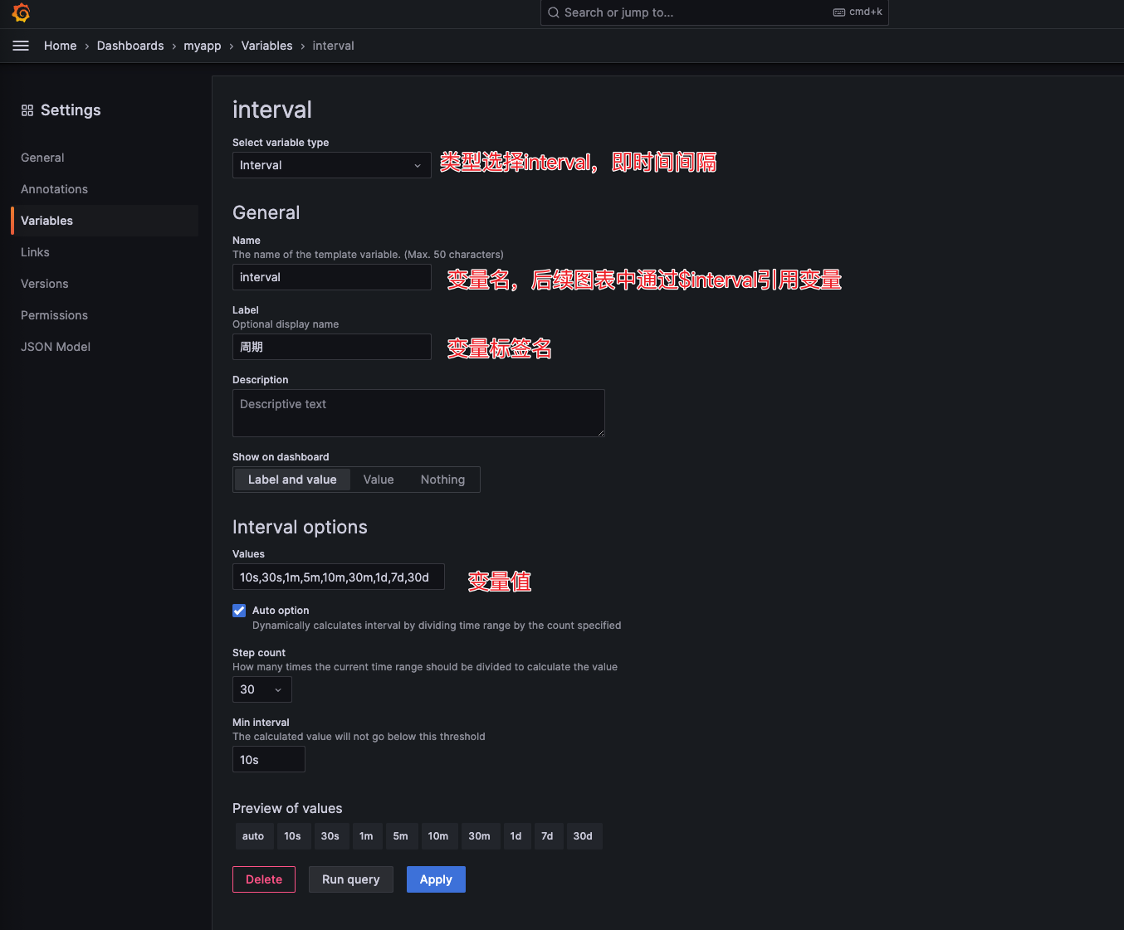Click the Values input field

click(338, 577)
